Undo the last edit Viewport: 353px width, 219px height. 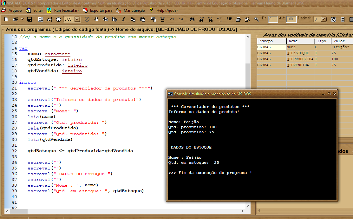[172, 19]
